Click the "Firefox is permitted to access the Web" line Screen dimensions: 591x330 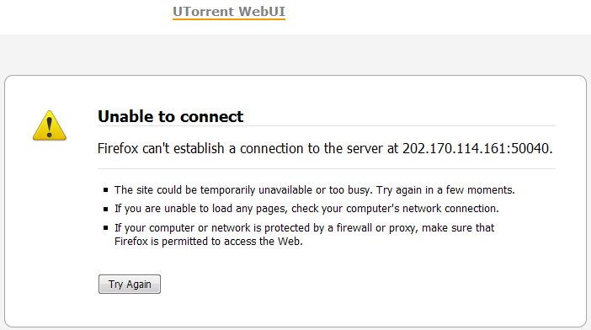pos(209,241)
